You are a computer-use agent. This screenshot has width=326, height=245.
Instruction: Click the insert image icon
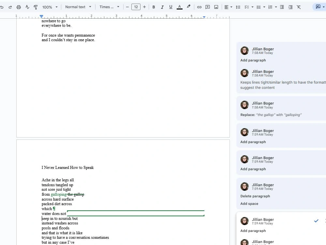coord(216,7)
